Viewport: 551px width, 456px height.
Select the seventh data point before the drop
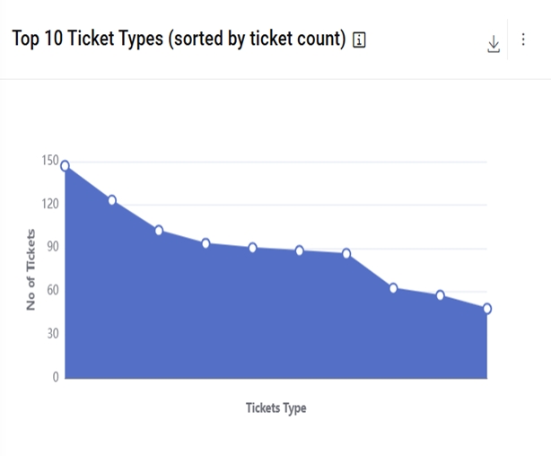(x=346, y=254)
